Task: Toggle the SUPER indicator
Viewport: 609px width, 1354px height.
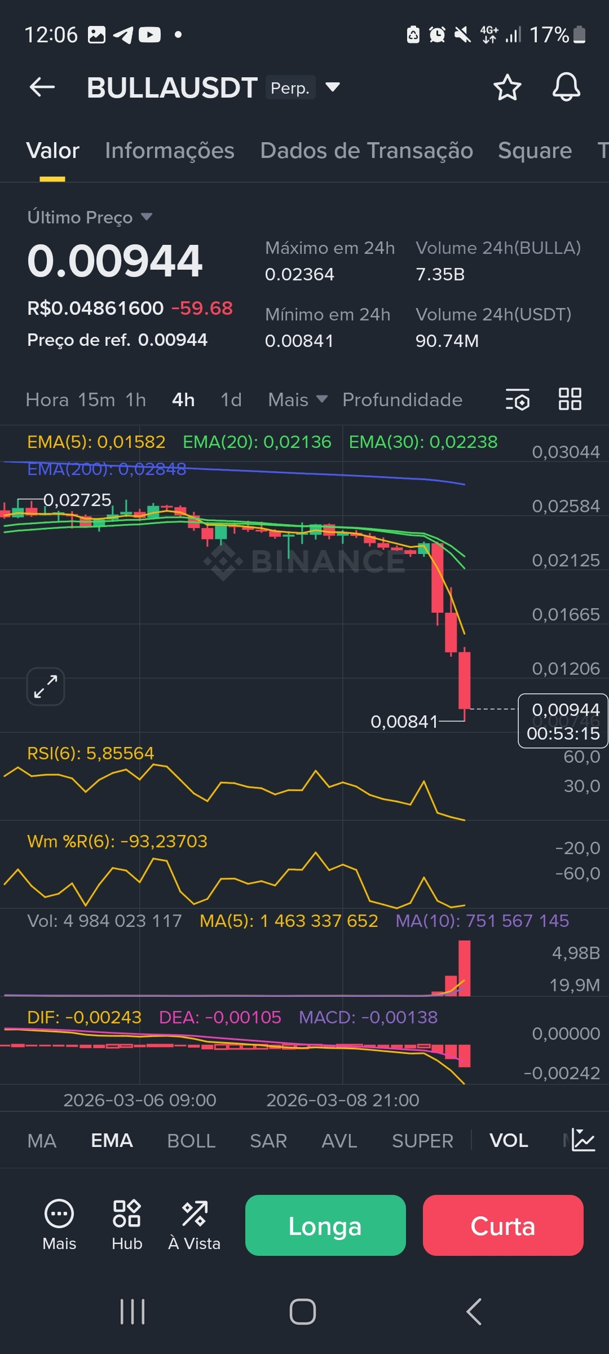Action: (422, 1141)
